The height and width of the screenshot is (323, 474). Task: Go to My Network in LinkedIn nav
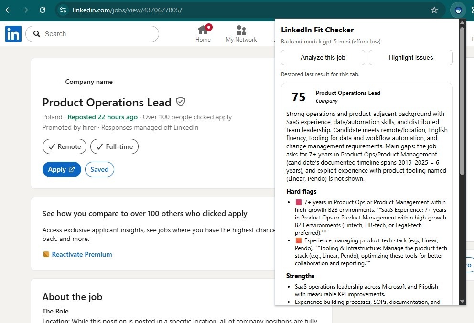click(241, 34)
